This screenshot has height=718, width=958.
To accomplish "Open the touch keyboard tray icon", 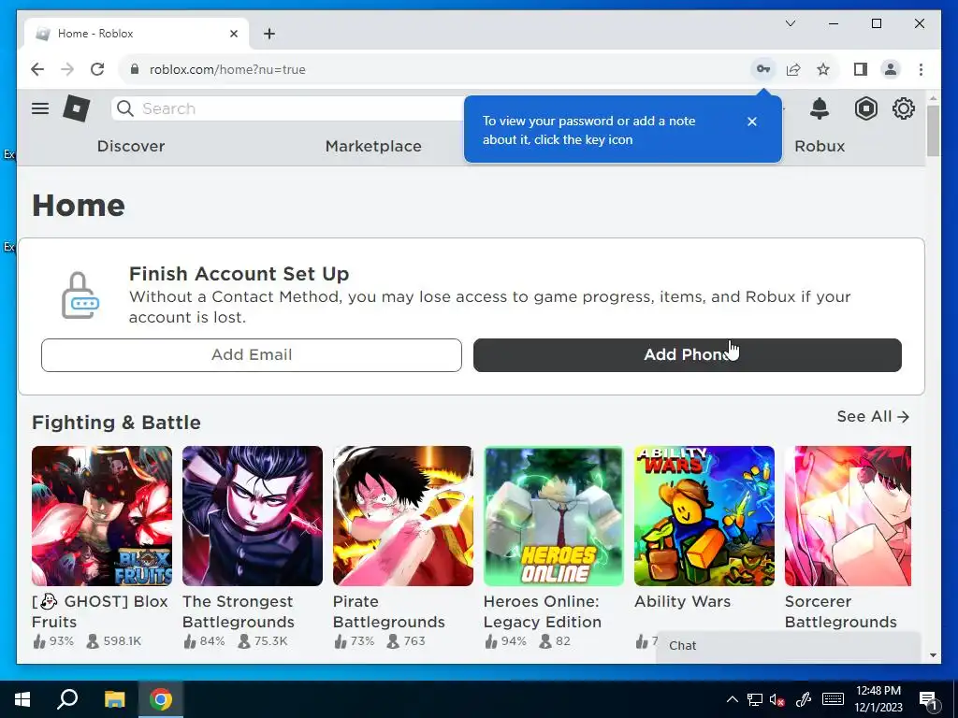I will 833,699.
